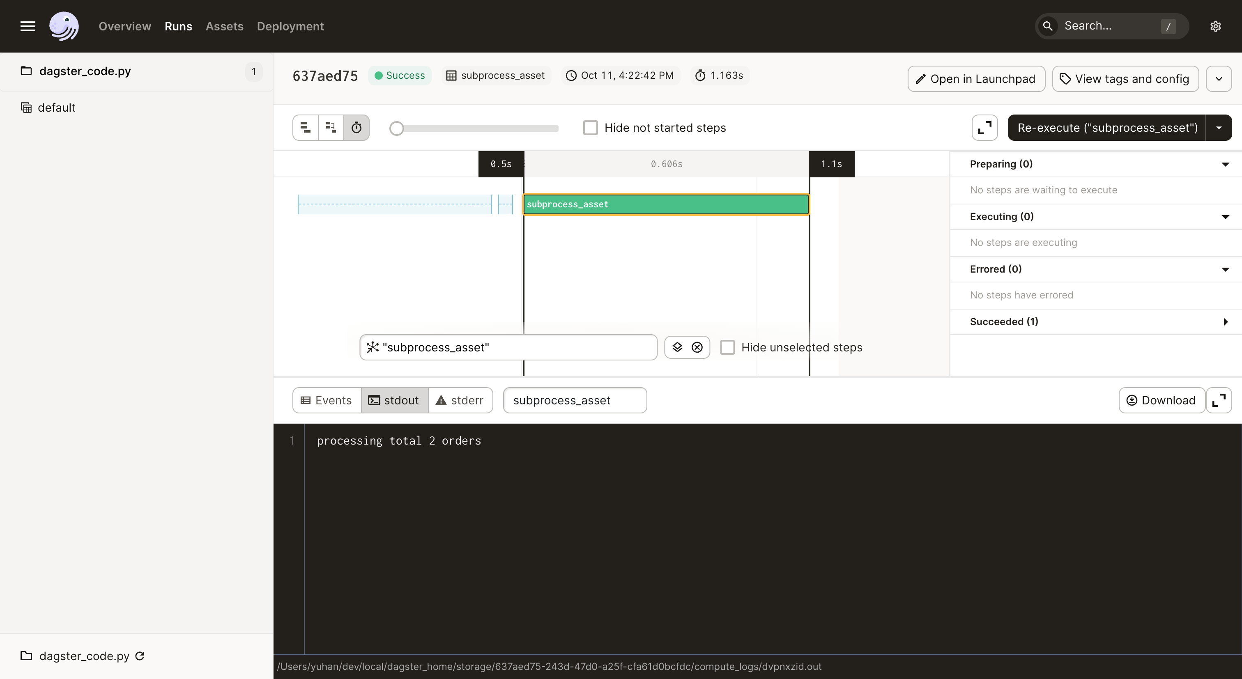Screen dimensions: 1242x679
Task: Enable Hide not started steps
Action: [x=590, y=127]
